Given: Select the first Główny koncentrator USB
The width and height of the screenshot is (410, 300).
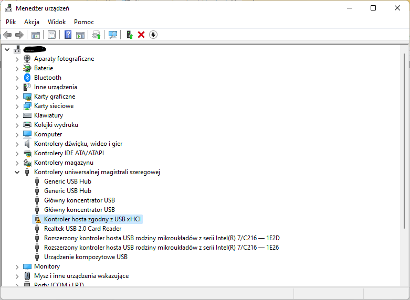Looking at the screenshot, I should (79, 200).
